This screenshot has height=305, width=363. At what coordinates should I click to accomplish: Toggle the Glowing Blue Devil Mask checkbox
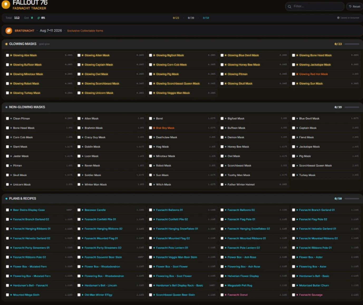[222, 55]
